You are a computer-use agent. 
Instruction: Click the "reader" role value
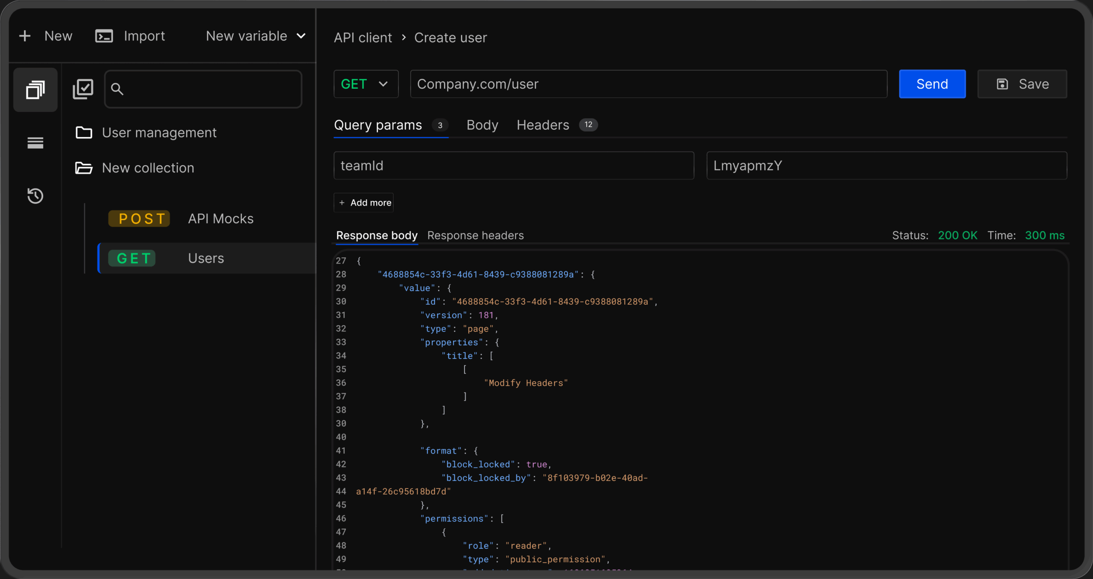(x=526, y=546)
